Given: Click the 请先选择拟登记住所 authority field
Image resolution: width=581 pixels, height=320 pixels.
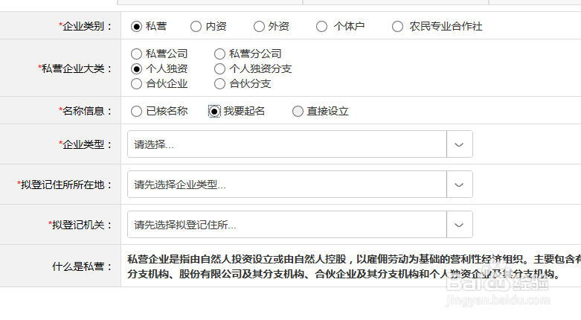Looking at the screenshot, I should click(x=286, y=224).
